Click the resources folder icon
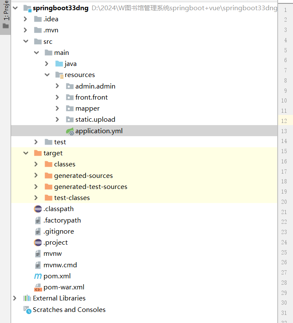Image resolution: width=293 pixels, height=323 pixels. tap(59, 75)
